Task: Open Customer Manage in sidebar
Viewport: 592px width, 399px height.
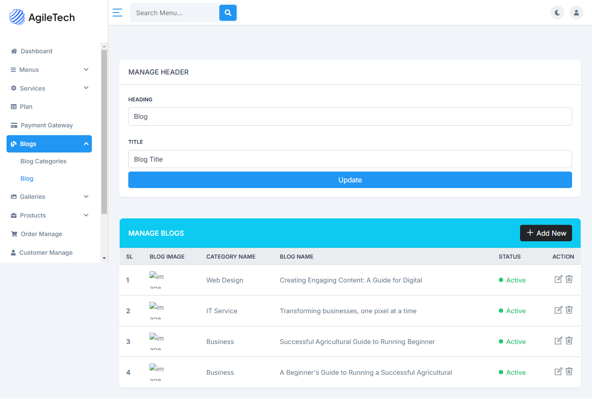Action: point(49,253)
